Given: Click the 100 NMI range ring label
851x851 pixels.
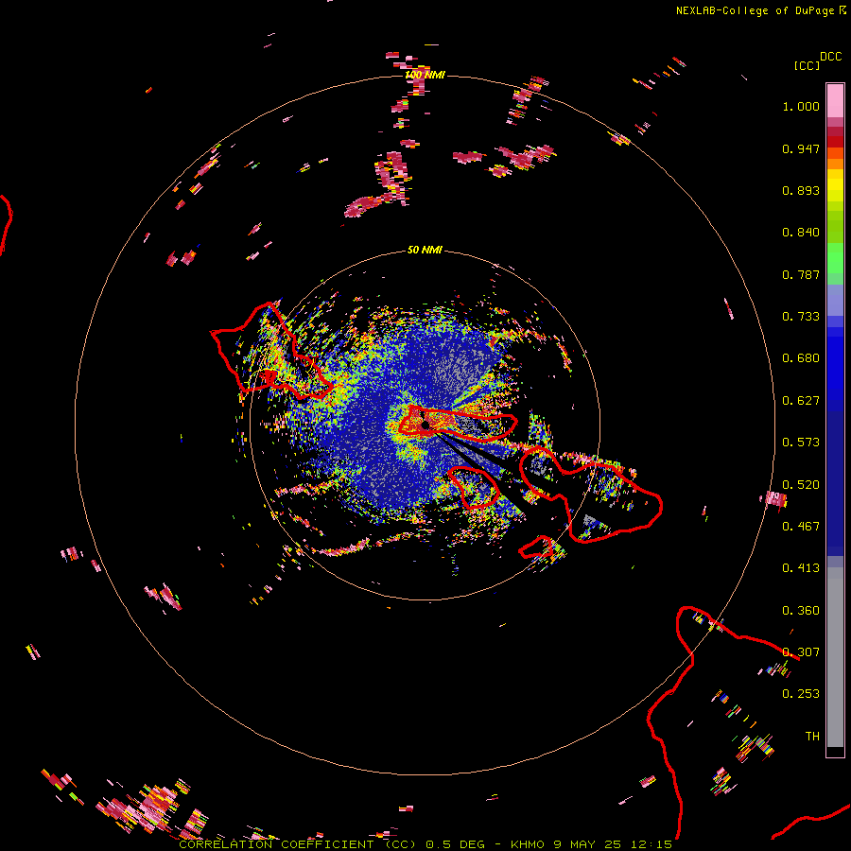Looking at the screenshot, I should point(425,75).
